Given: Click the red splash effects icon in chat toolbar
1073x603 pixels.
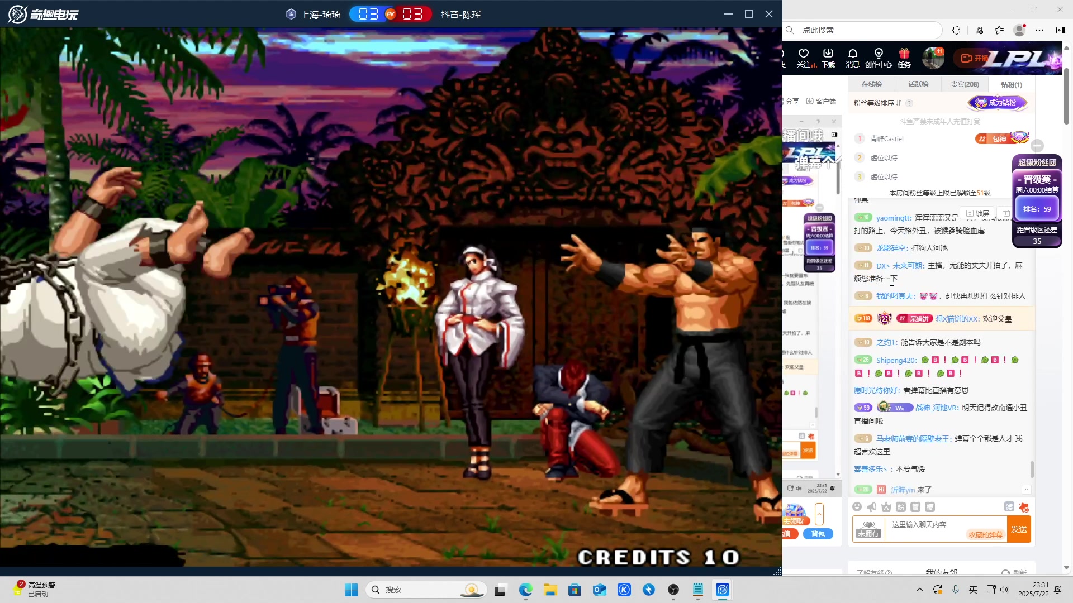Looking at the screenshot, I should click(1024, 507).
